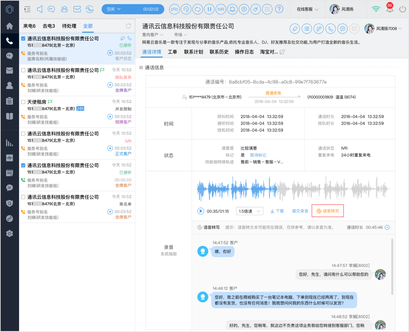Uncheck the first call record checkbox
The width and height of the screenshot is (409, 332).
click(x=23, y=39)
